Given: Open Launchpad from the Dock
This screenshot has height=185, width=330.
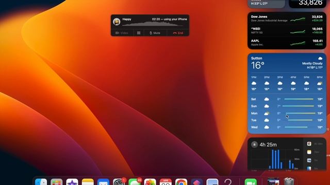Looking at the screenshot, I should 57,182.
